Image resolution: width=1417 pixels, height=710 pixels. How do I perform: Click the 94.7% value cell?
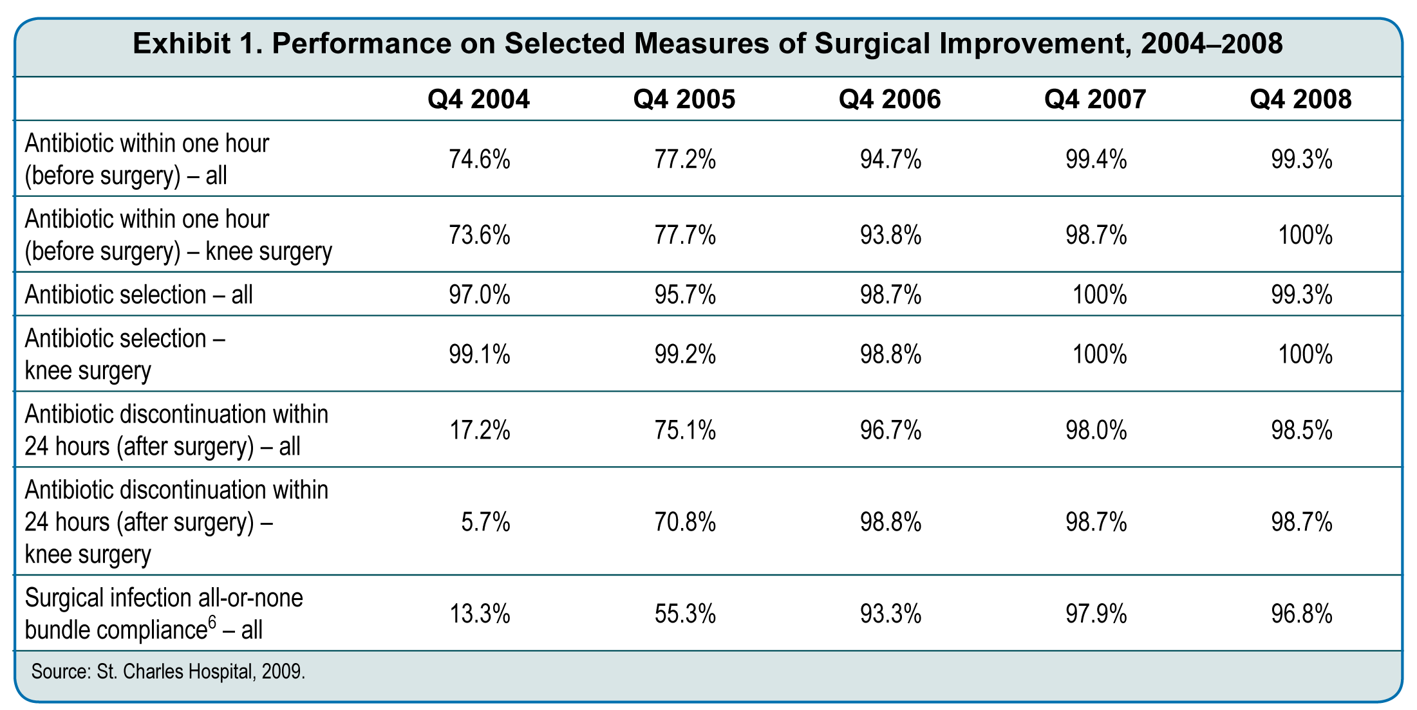[x=890, y=159]
